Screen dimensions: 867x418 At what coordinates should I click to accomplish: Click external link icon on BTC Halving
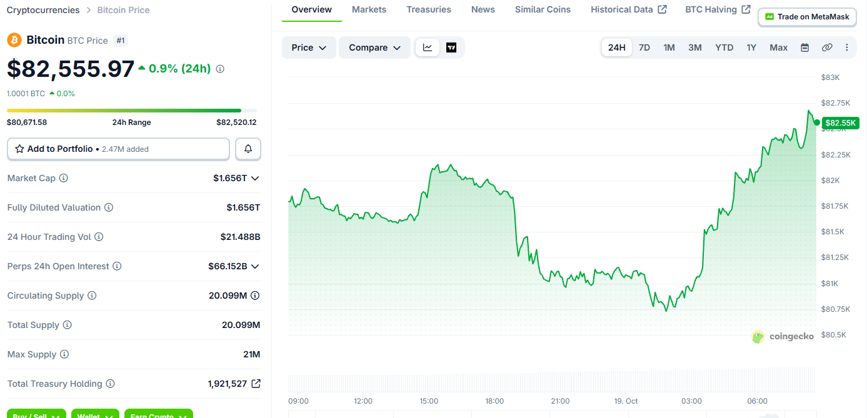[x=746, y=9]
